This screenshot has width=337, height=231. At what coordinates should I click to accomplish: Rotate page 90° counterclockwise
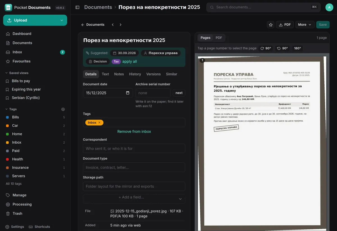pyautogui.click(x=283, y=48)
